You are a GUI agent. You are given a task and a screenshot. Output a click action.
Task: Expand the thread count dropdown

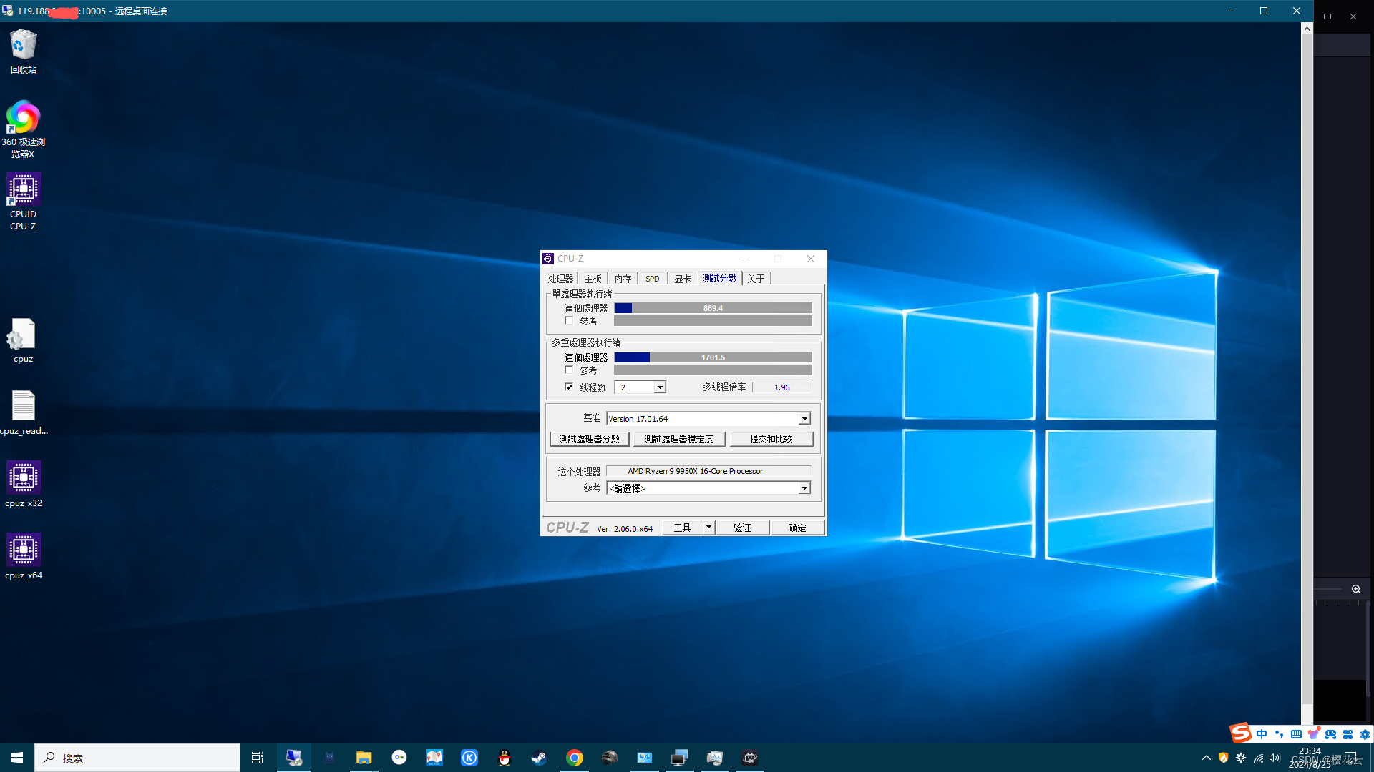tap(660, 387)
